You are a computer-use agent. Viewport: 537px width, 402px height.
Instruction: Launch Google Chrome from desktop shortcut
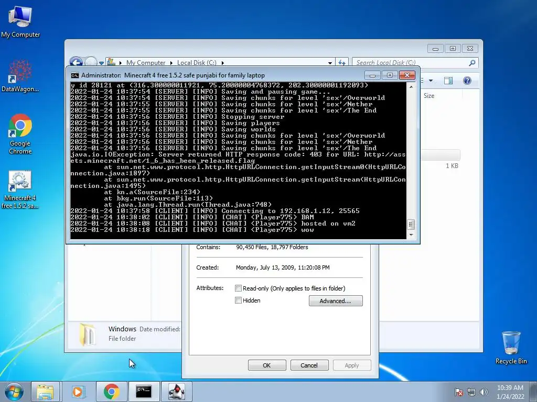[x=20, y=134]
